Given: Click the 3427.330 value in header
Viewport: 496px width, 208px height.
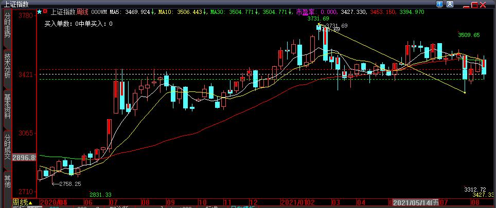Looking at the screenshot, I should (x=354, y=12).
